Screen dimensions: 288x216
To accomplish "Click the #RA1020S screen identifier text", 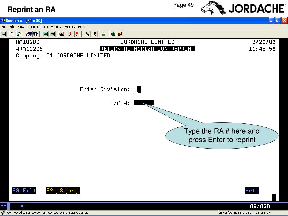I will click(29, 49).
